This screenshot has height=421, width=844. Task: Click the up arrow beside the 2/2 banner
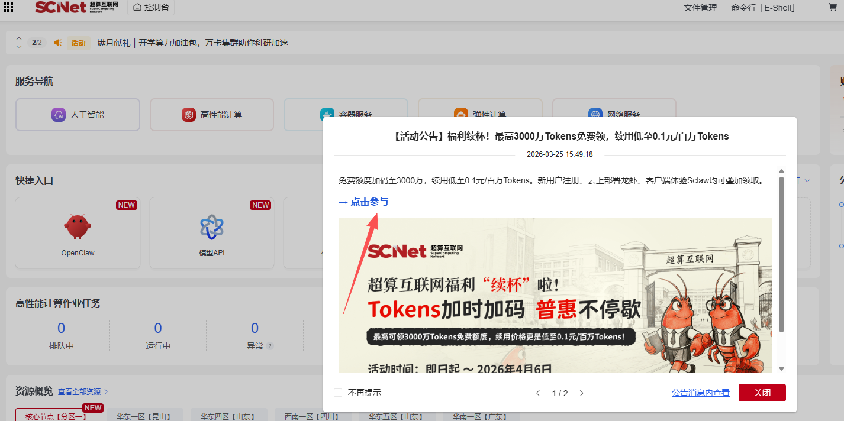18,39
